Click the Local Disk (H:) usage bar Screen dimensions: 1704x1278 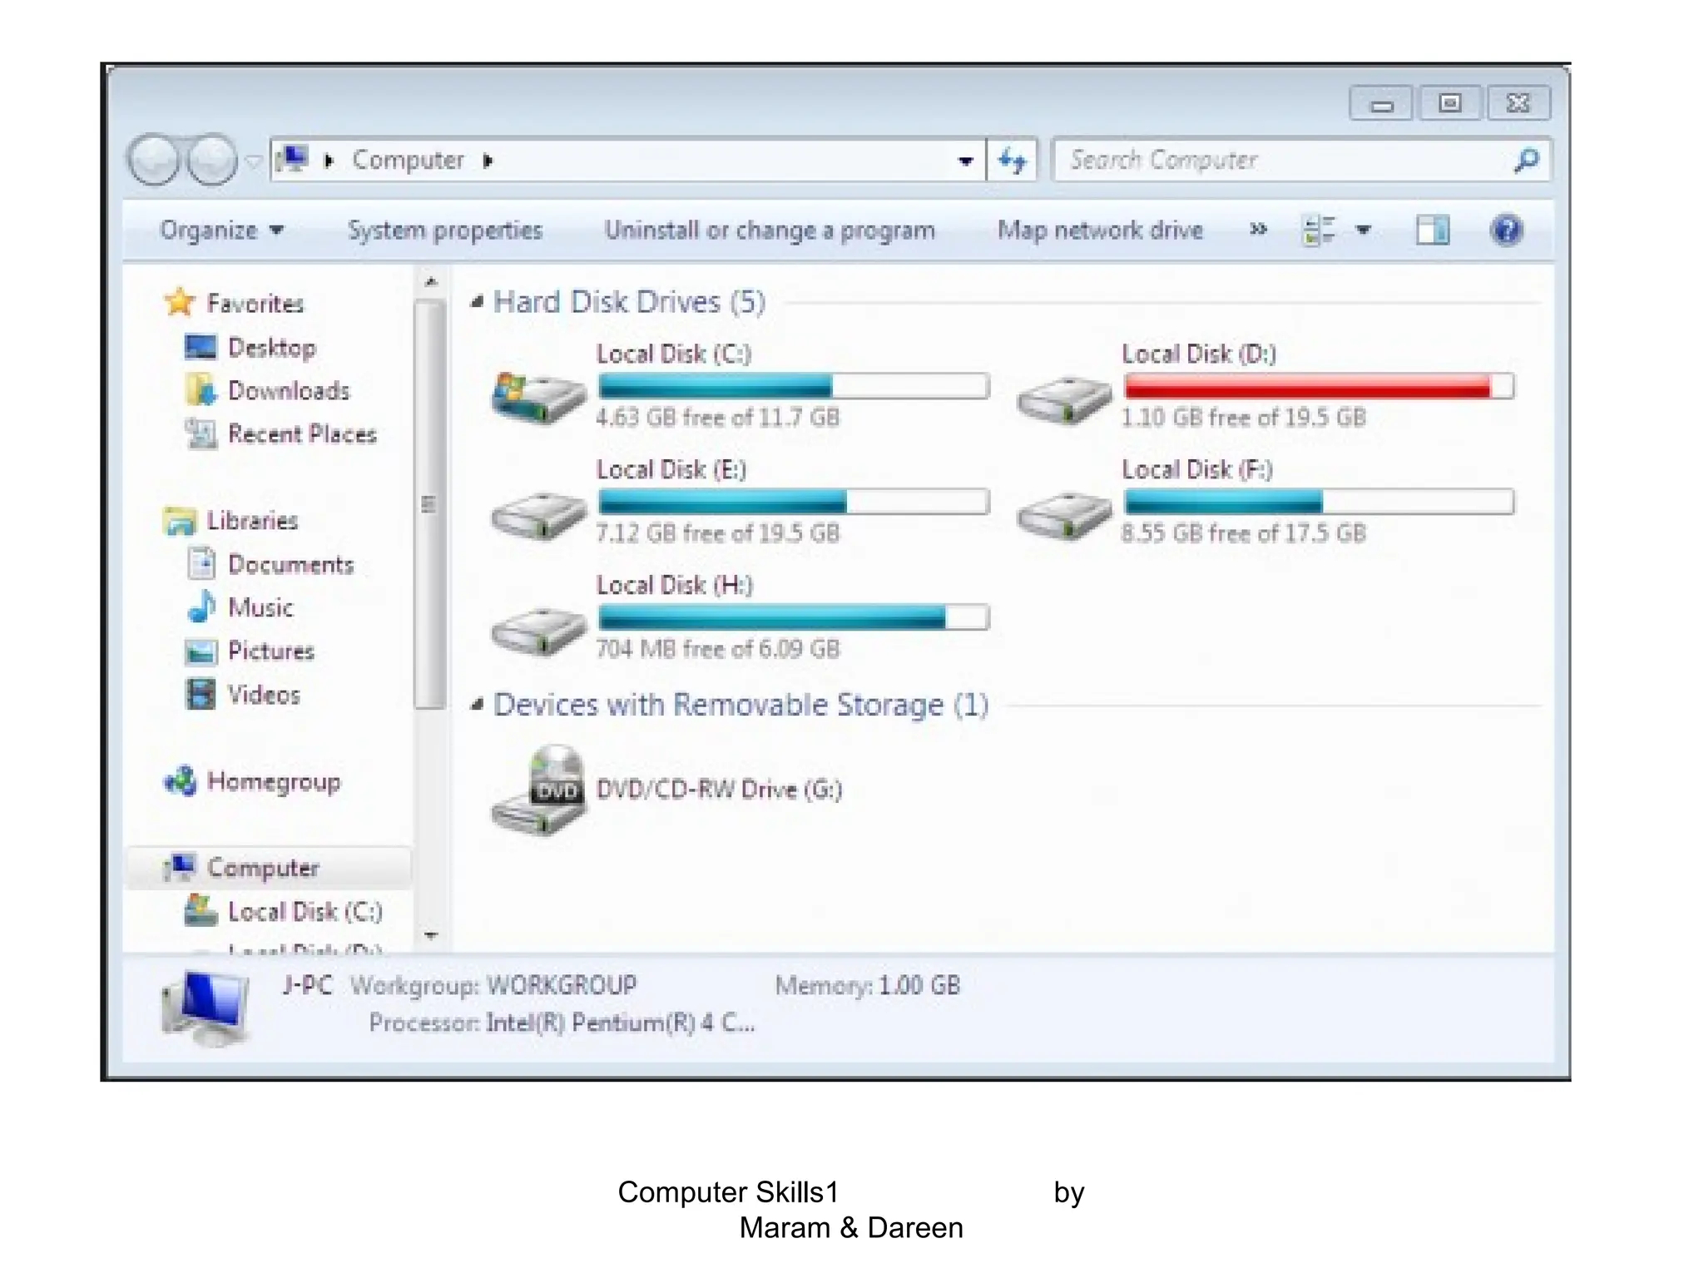[793, 617]
